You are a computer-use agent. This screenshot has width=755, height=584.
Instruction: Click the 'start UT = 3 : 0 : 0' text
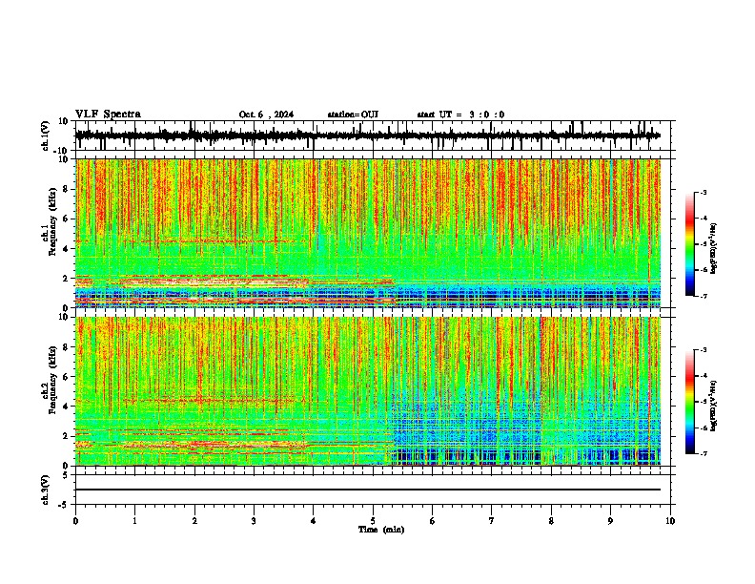pyautogui.click(x=460, y=115)
